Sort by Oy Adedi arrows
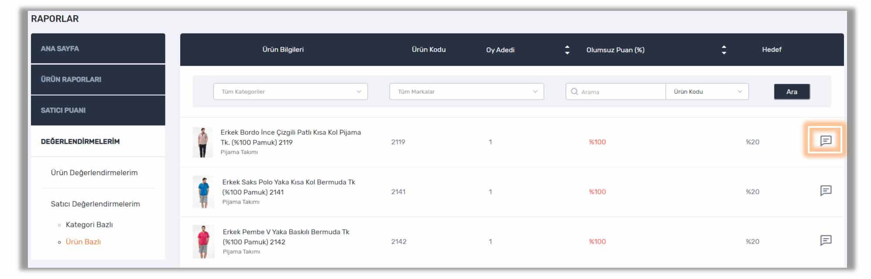This screenshot has height=279, width=871. [567, 50]
